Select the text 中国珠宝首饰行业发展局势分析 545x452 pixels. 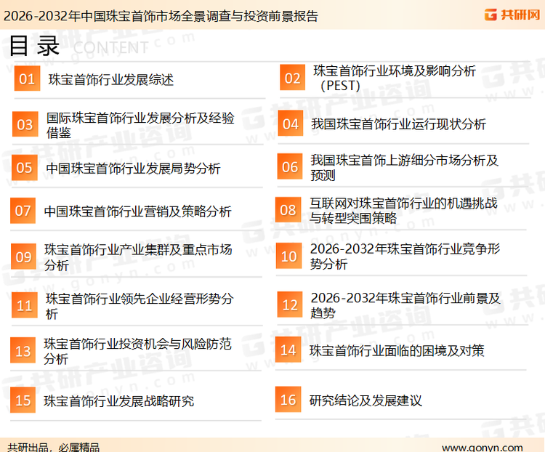(x=133, y=169)
